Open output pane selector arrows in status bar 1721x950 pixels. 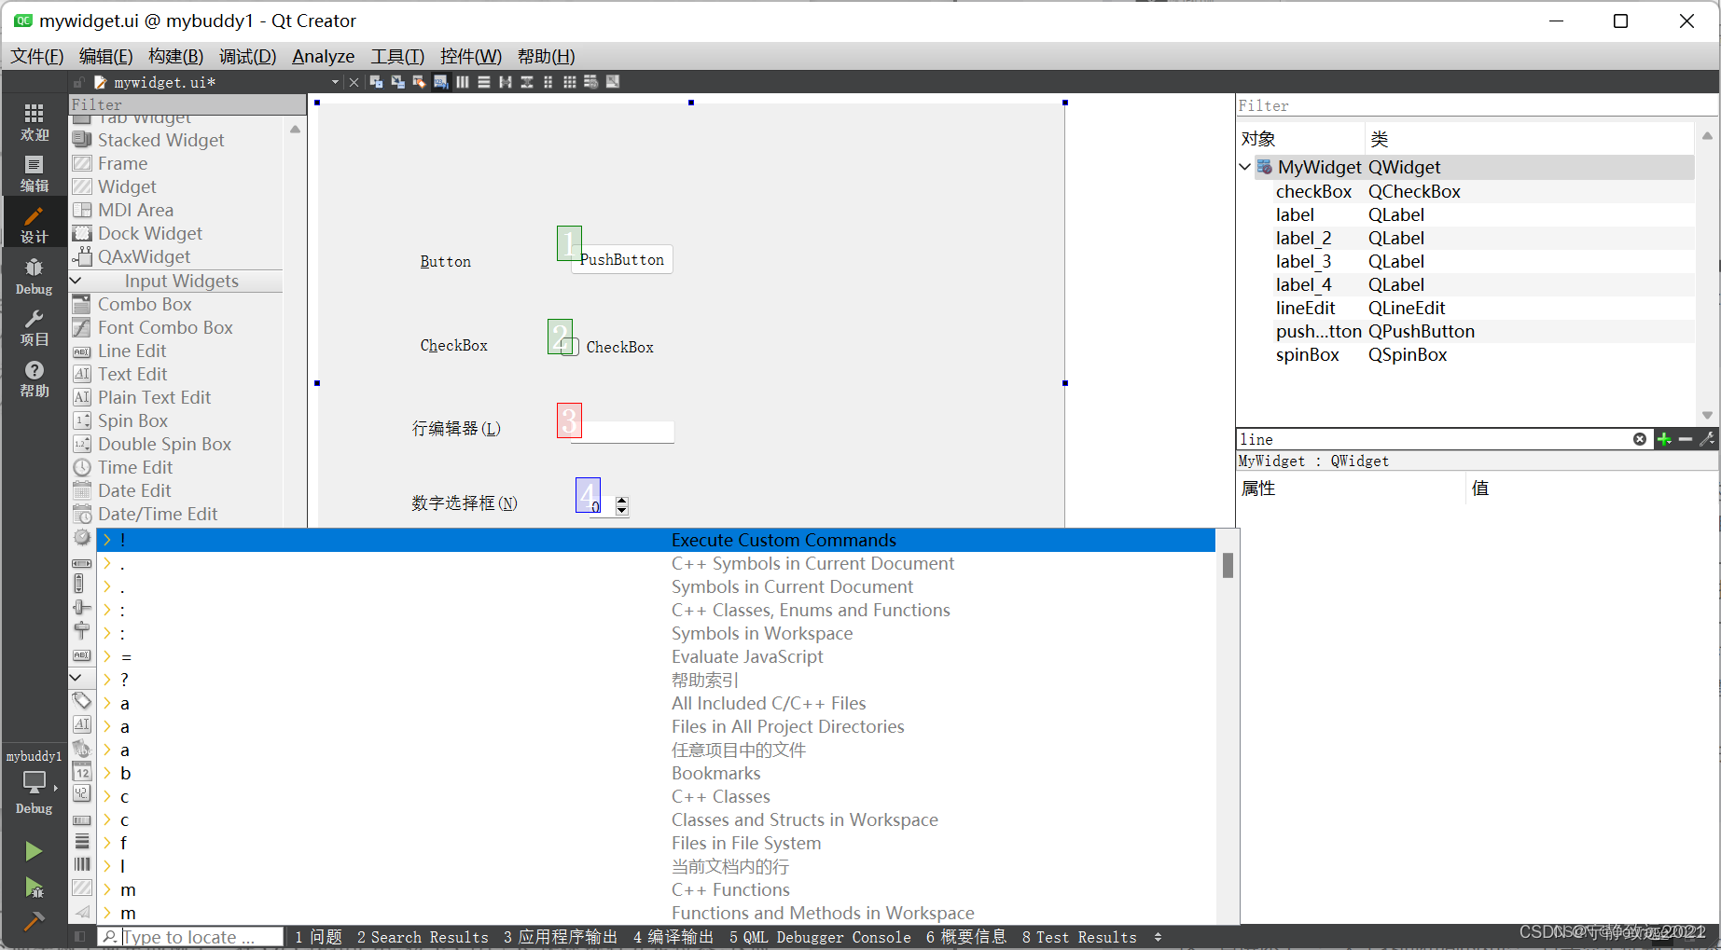tap(1159, 937)
